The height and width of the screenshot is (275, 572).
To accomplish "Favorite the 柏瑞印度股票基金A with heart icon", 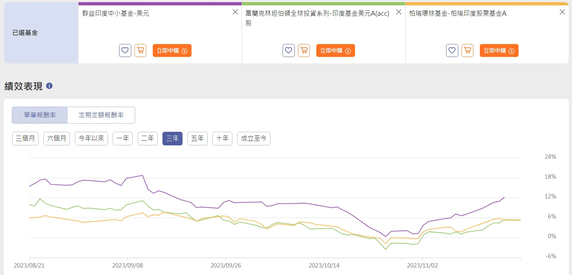I will [452, 50].
